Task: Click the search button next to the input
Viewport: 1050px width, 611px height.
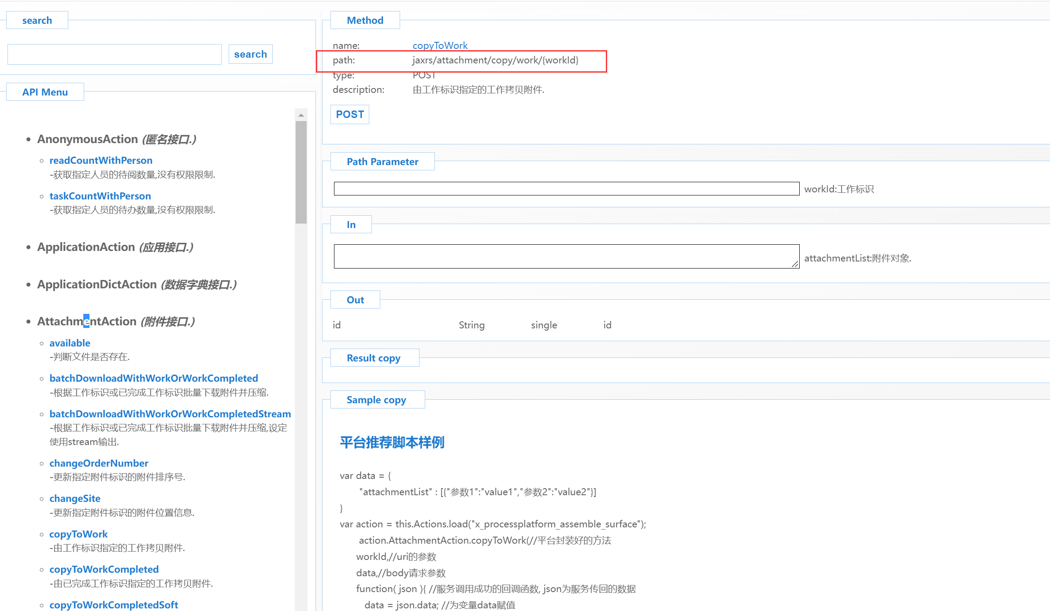Action: tap(250, 54)
